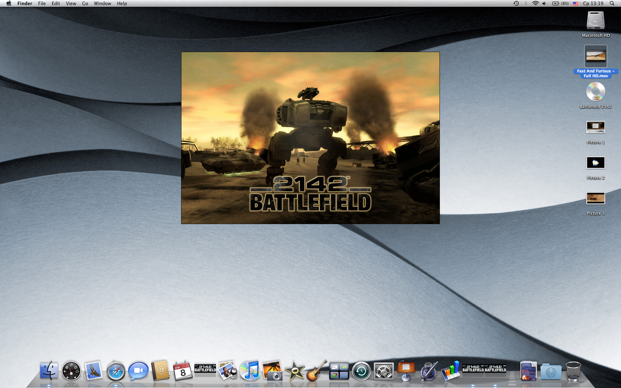Launch iTunes from the dock
The height and width of the screenshot is (388, 621).
[x=250, y=371]
